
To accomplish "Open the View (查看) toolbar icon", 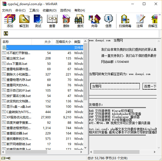I will [52, 21].
